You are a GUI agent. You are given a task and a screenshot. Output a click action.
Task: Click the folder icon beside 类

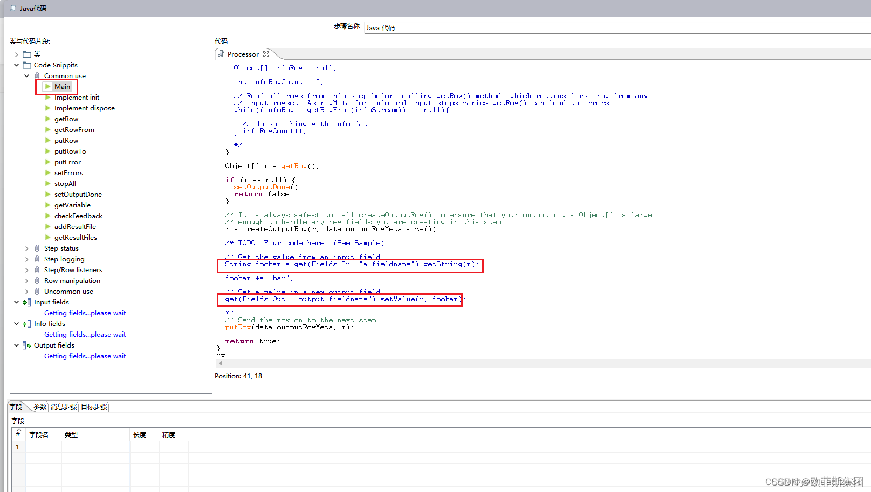point(27,54)
